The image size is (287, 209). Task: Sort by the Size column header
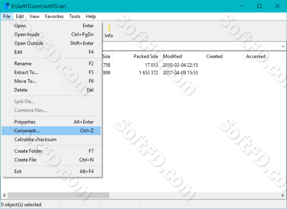(107, 56)
